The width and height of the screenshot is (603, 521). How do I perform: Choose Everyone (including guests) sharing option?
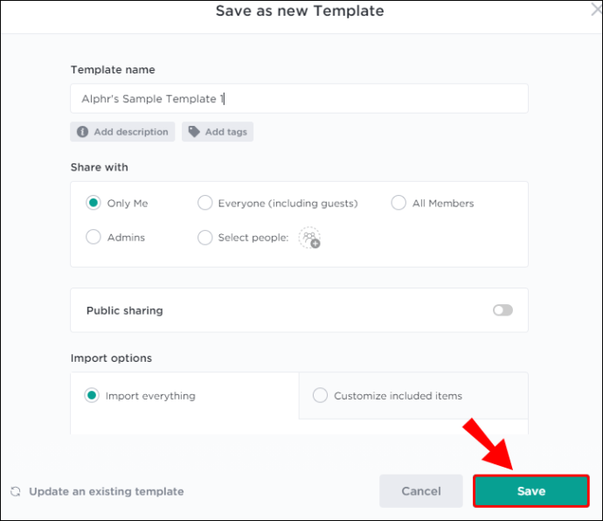point(205,203)
